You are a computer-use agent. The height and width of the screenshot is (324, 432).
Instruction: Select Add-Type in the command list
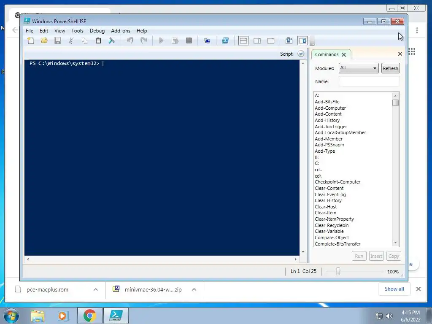click(x=325, y=151)
